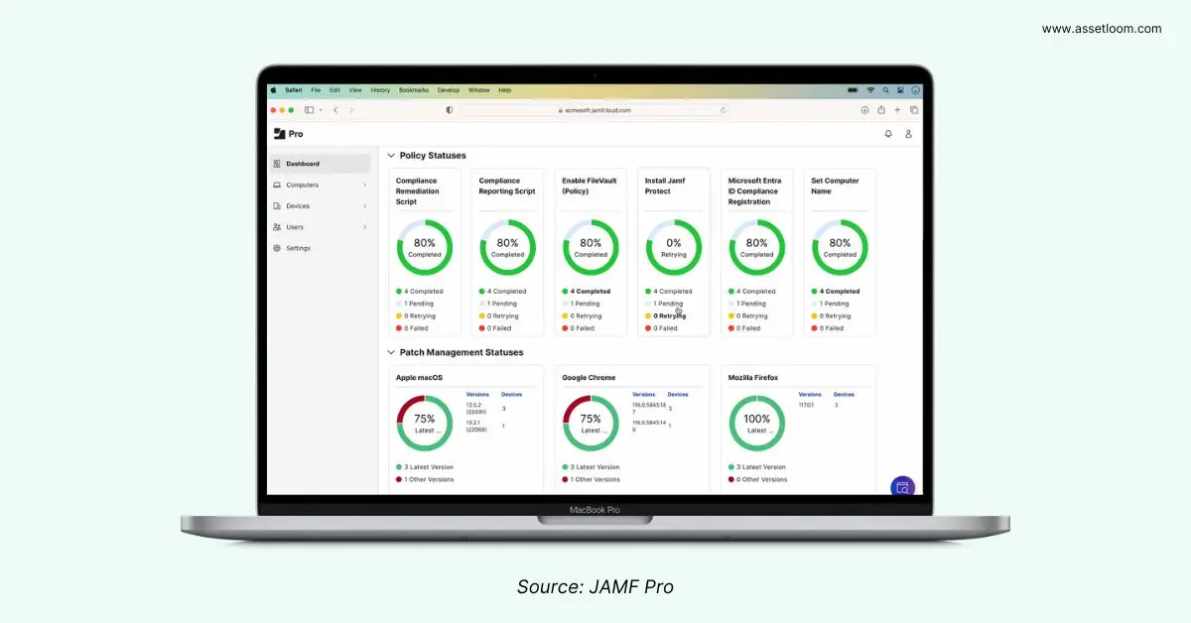The height and width of the screenshot is (623, 1191).
Task: Click the Install Jamf Protect 0% donut chart
Action: (674, 247)
